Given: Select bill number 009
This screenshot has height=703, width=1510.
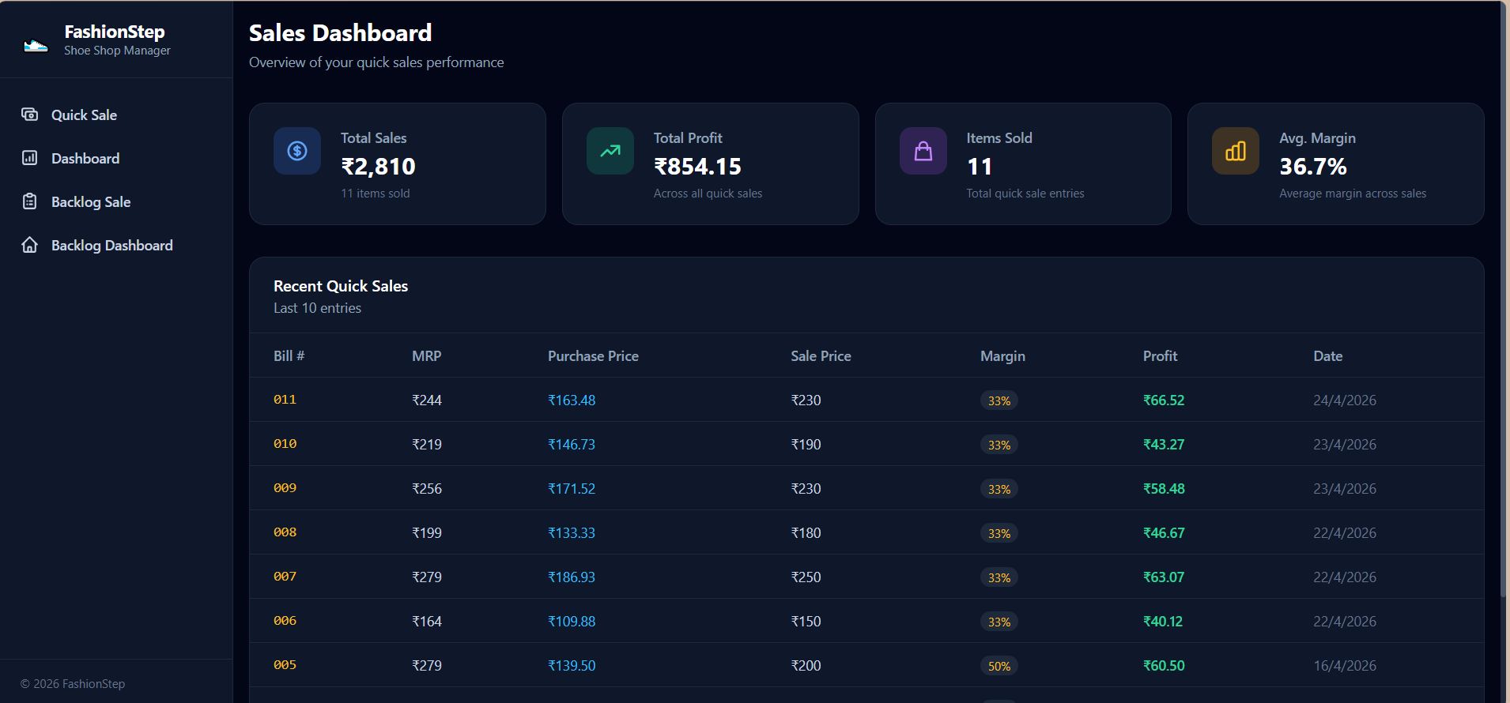Looking at the screenshot, I should [285, 488].
